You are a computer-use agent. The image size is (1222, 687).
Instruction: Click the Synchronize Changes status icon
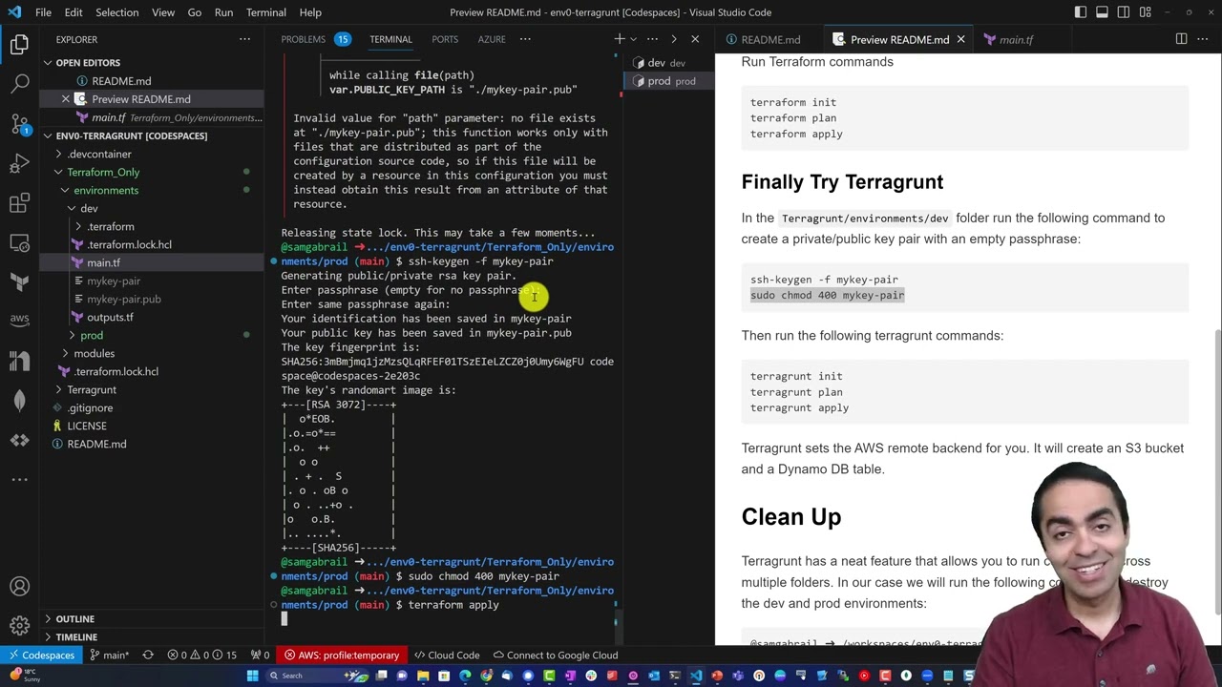[148, 655]
